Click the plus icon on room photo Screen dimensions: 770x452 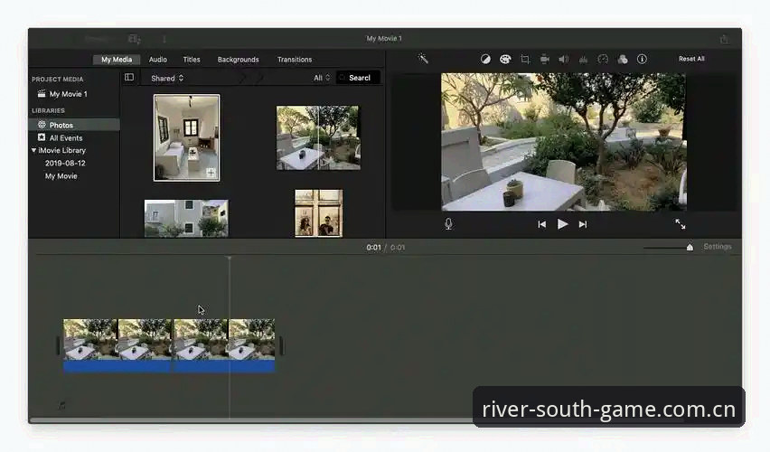(x=211, y=173)
